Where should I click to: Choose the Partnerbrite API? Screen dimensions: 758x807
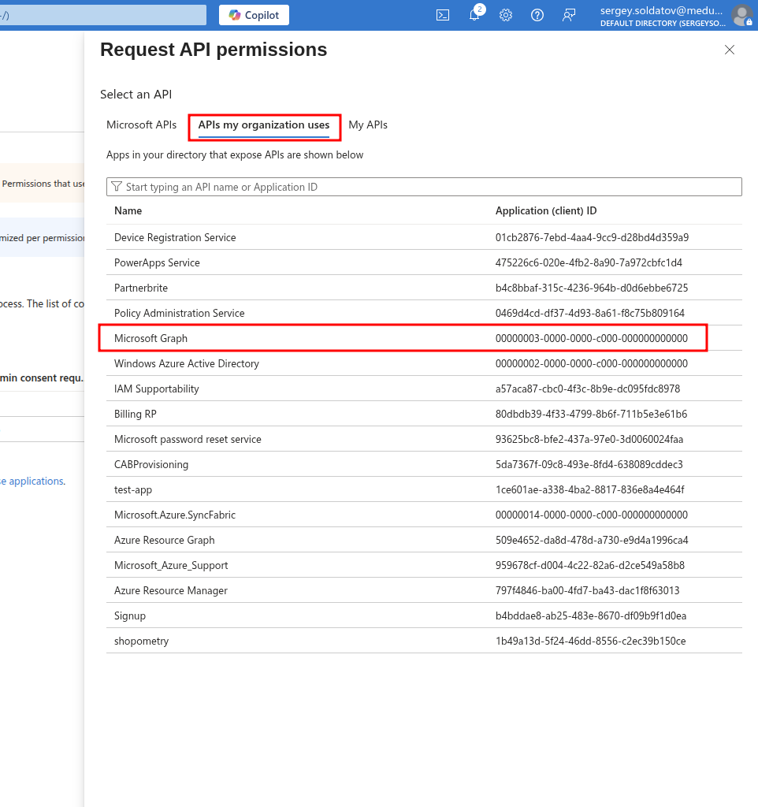coord(424,288)
